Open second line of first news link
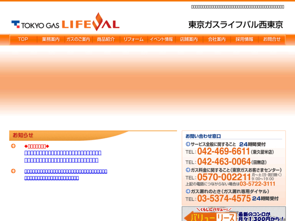The height and width of the screenshot is (221, 295). click(x=61, y=160)
